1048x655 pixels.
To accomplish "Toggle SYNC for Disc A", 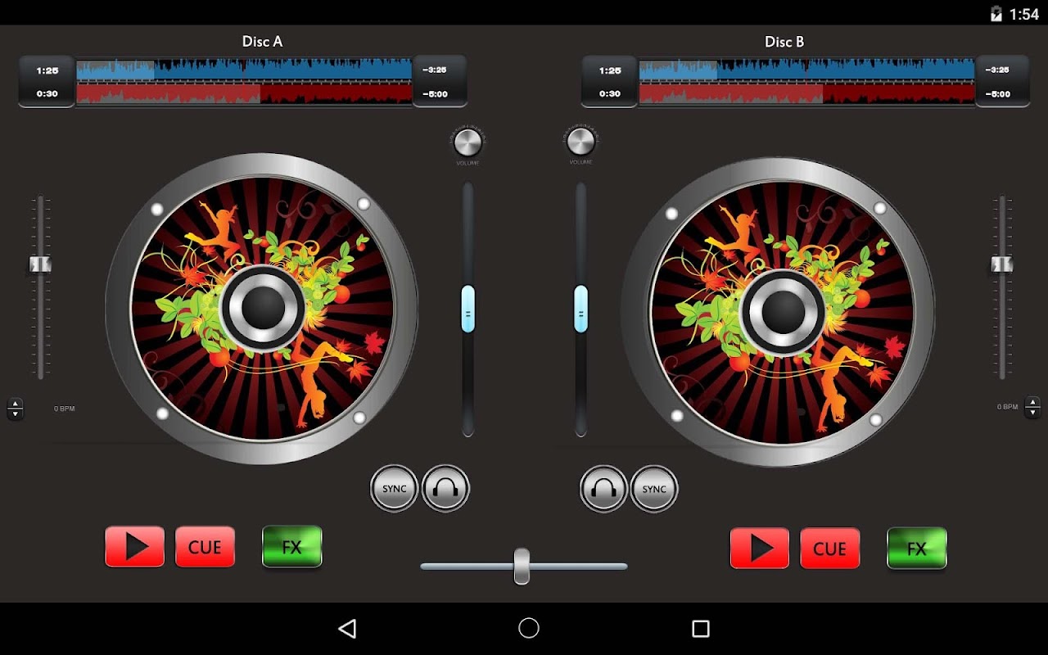I will (395, 489).
